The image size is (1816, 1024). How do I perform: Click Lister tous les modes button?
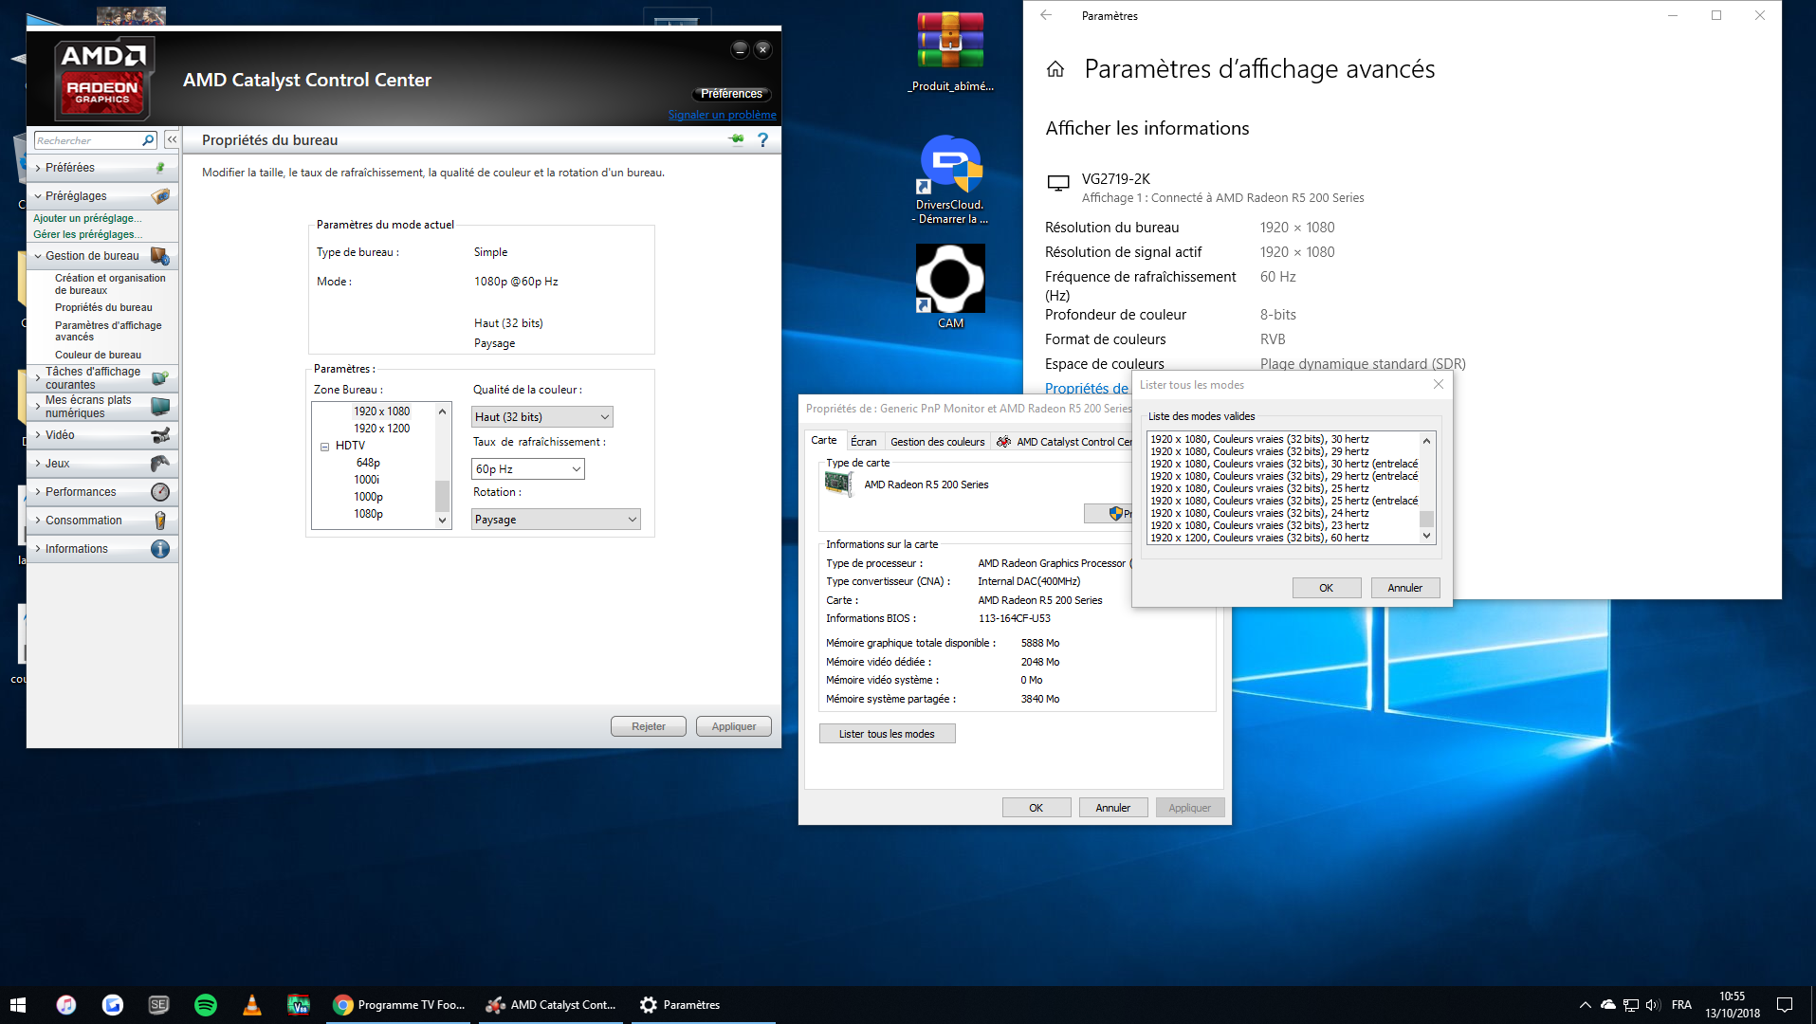pyautogui.click(x=887, y=734)
